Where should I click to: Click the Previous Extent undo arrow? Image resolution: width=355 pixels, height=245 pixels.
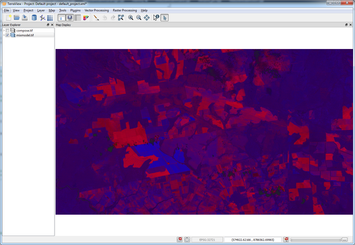(105, 18)
